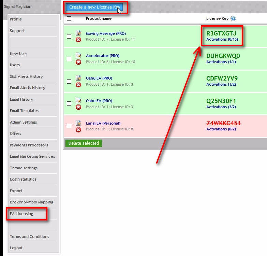This screenshot has height=256, width=267.
Task: Click edit icon for Accelerator (PRO)
Action: tap(78, 55)
